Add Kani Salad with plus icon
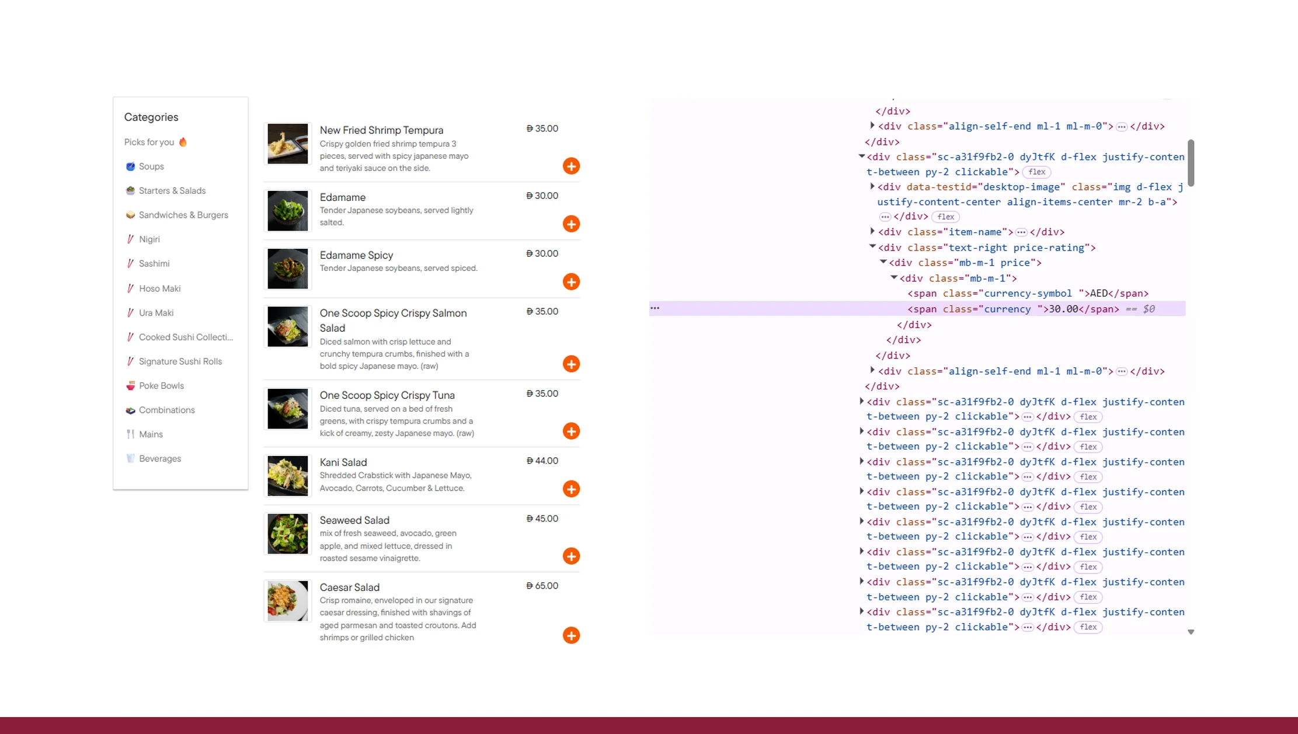 click(x=571, y=489)
